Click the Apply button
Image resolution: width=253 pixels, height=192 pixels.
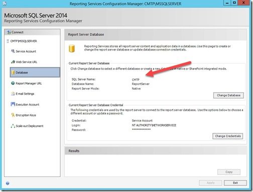click(210, 183)
